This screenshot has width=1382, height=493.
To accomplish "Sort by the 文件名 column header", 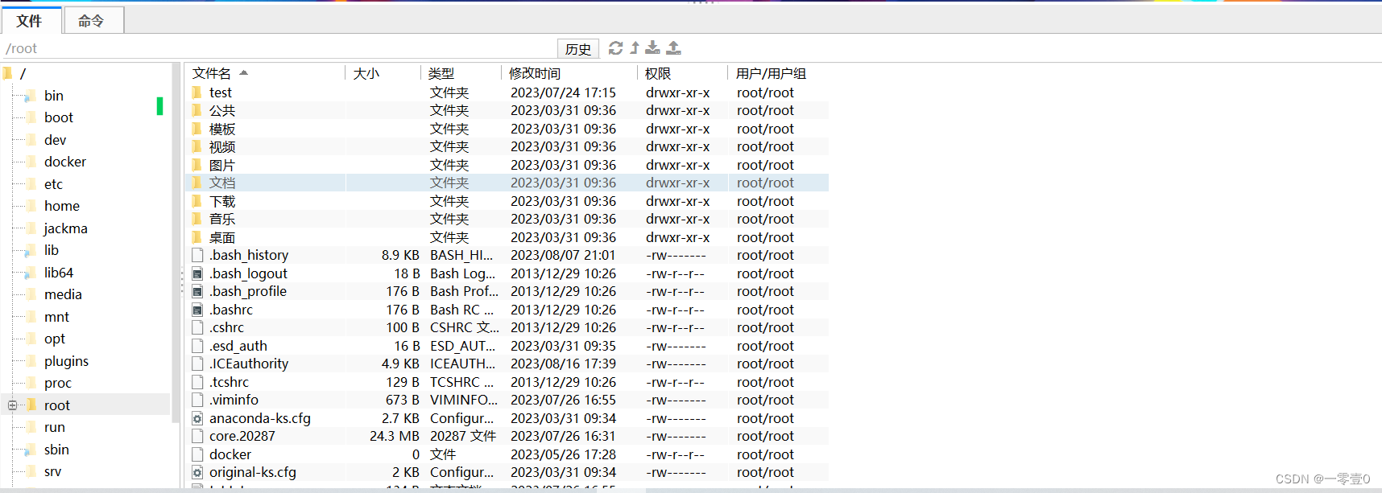I will tap(266, 73).
